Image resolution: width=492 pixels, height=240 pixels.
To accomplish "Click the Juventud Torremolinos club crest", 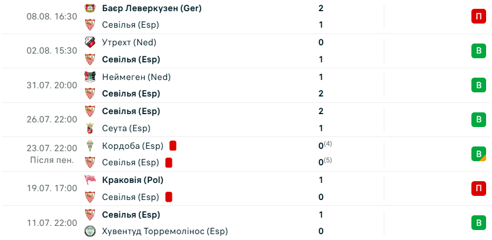I will coord(90,231).
